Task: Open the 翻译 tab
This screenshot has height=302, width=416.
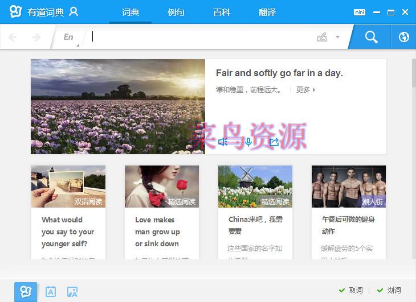Action: click(x=267, y=12)
